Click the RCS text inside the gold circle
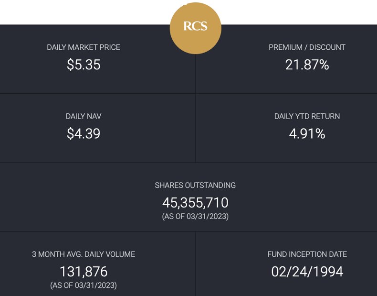 [195, 26]
